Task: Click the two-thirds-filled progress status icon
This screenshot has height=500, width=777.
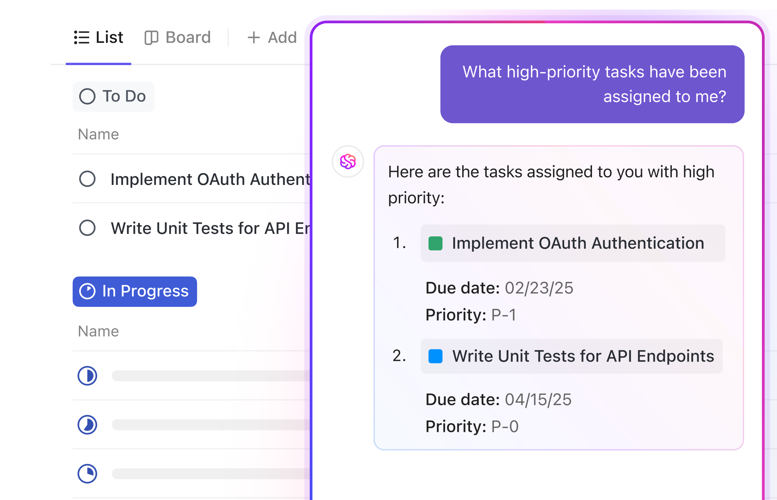Action: 87,425
